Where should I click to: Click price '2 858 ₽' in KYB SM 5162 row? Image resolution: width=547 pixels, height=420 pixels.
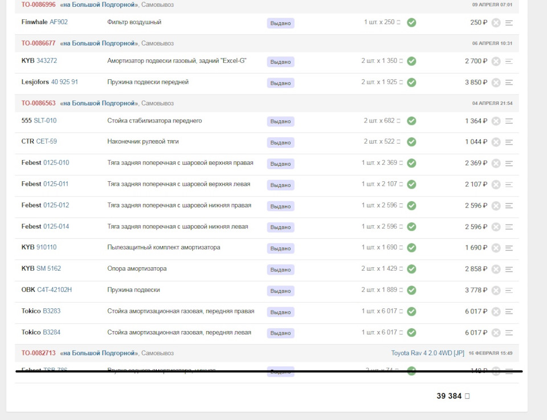click(476, 269)
